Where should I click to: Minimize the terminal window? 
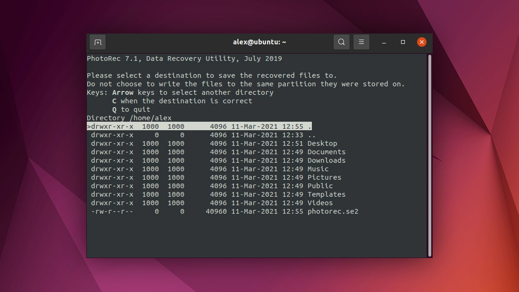click(384, 42)
